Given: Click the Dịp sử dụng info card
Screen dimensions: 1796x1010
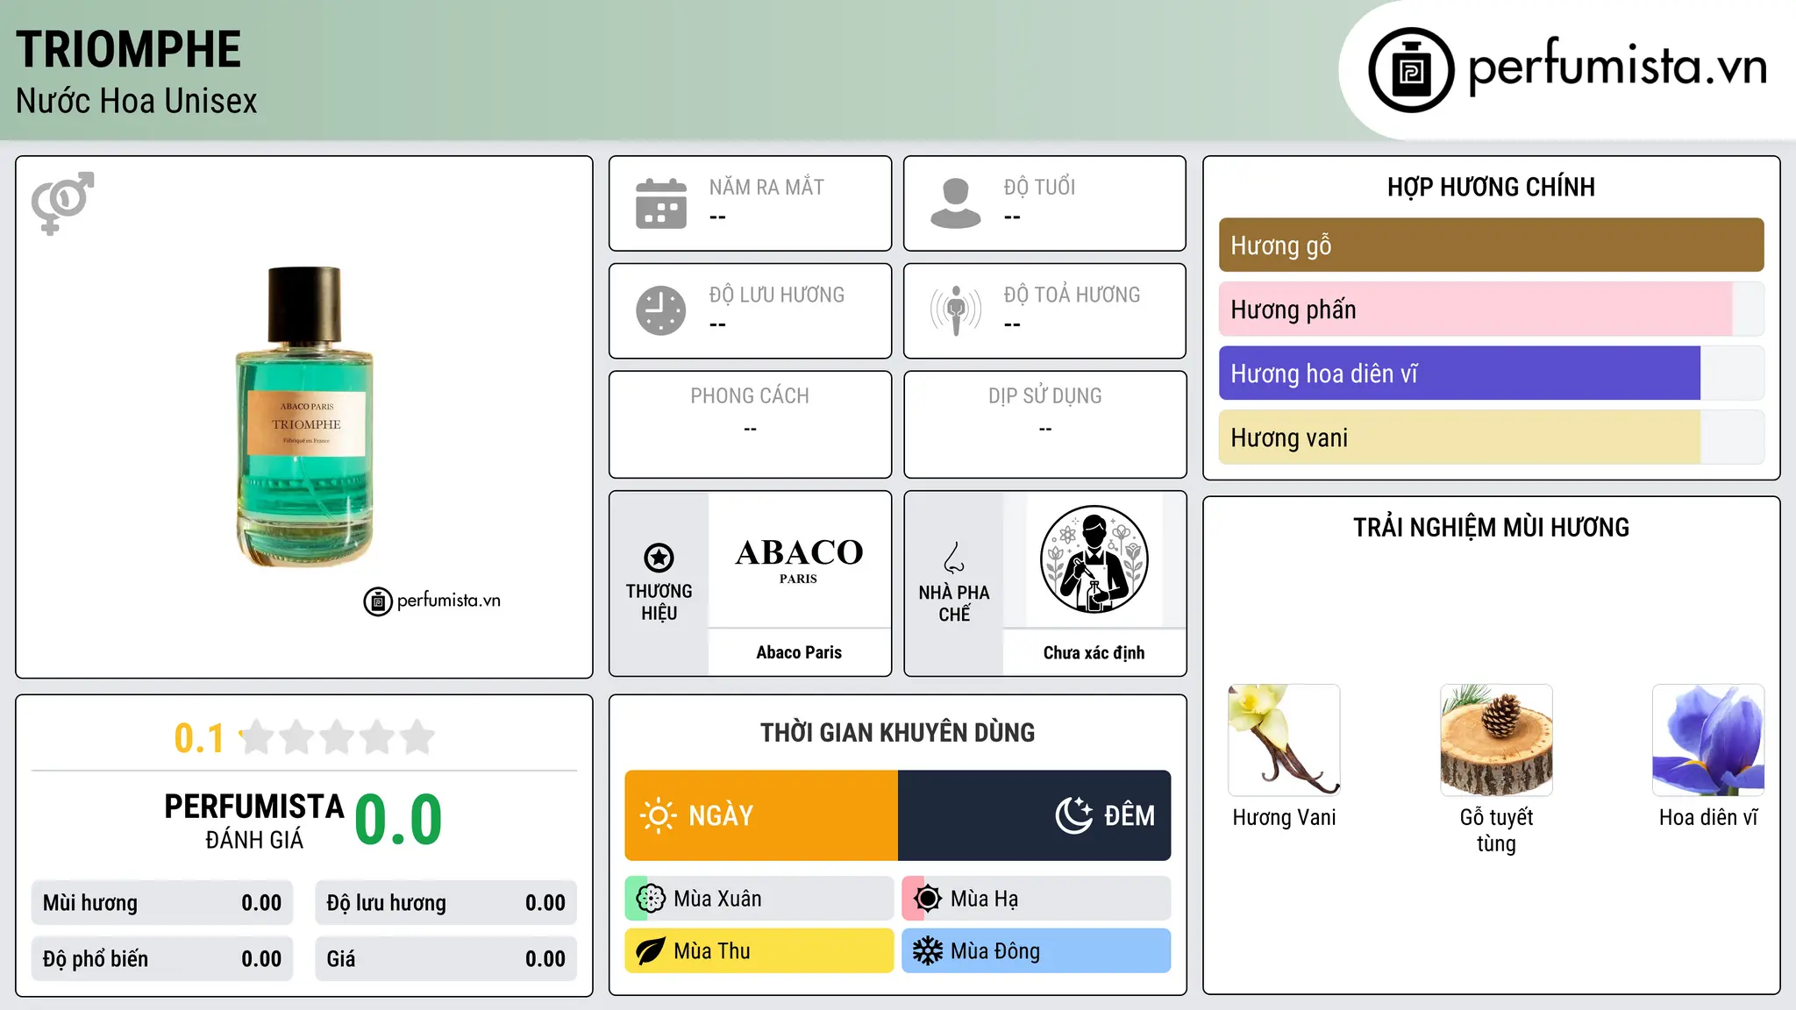Looking at the screenshot, I should 1045,424.
